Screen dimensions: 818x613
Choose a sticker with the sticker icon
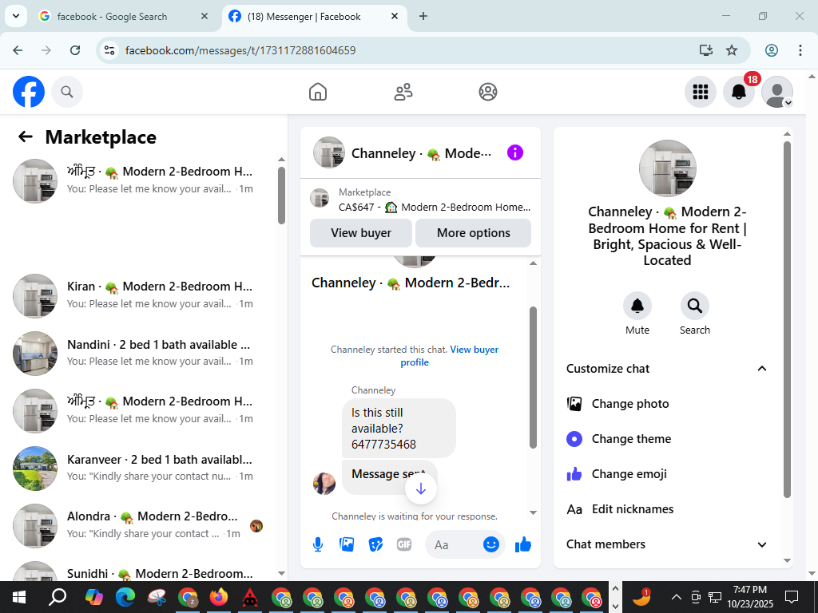point(375,544)
